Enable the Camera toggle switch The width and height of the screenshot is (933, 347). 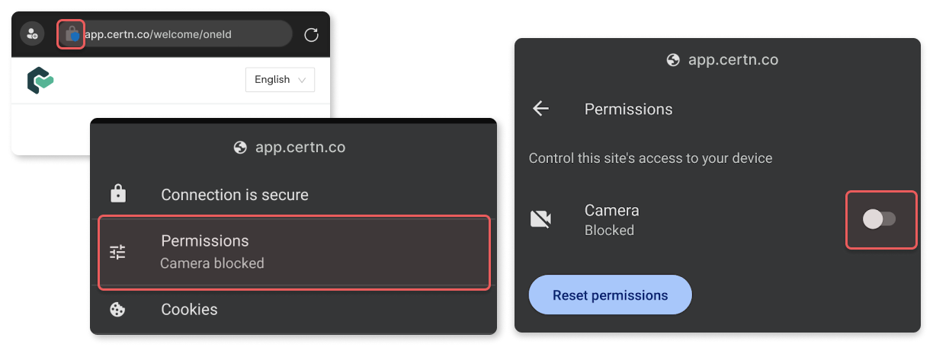pos(879,219)
